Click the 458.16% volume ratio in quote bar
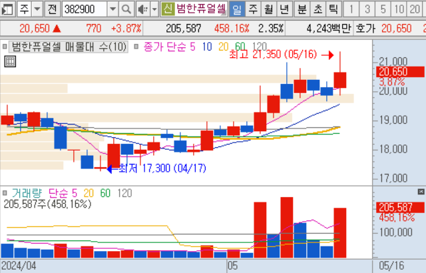 [x=232, y=28]
